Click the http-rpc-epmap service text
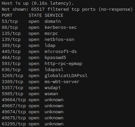135x127 pixels. pos(63,64)
